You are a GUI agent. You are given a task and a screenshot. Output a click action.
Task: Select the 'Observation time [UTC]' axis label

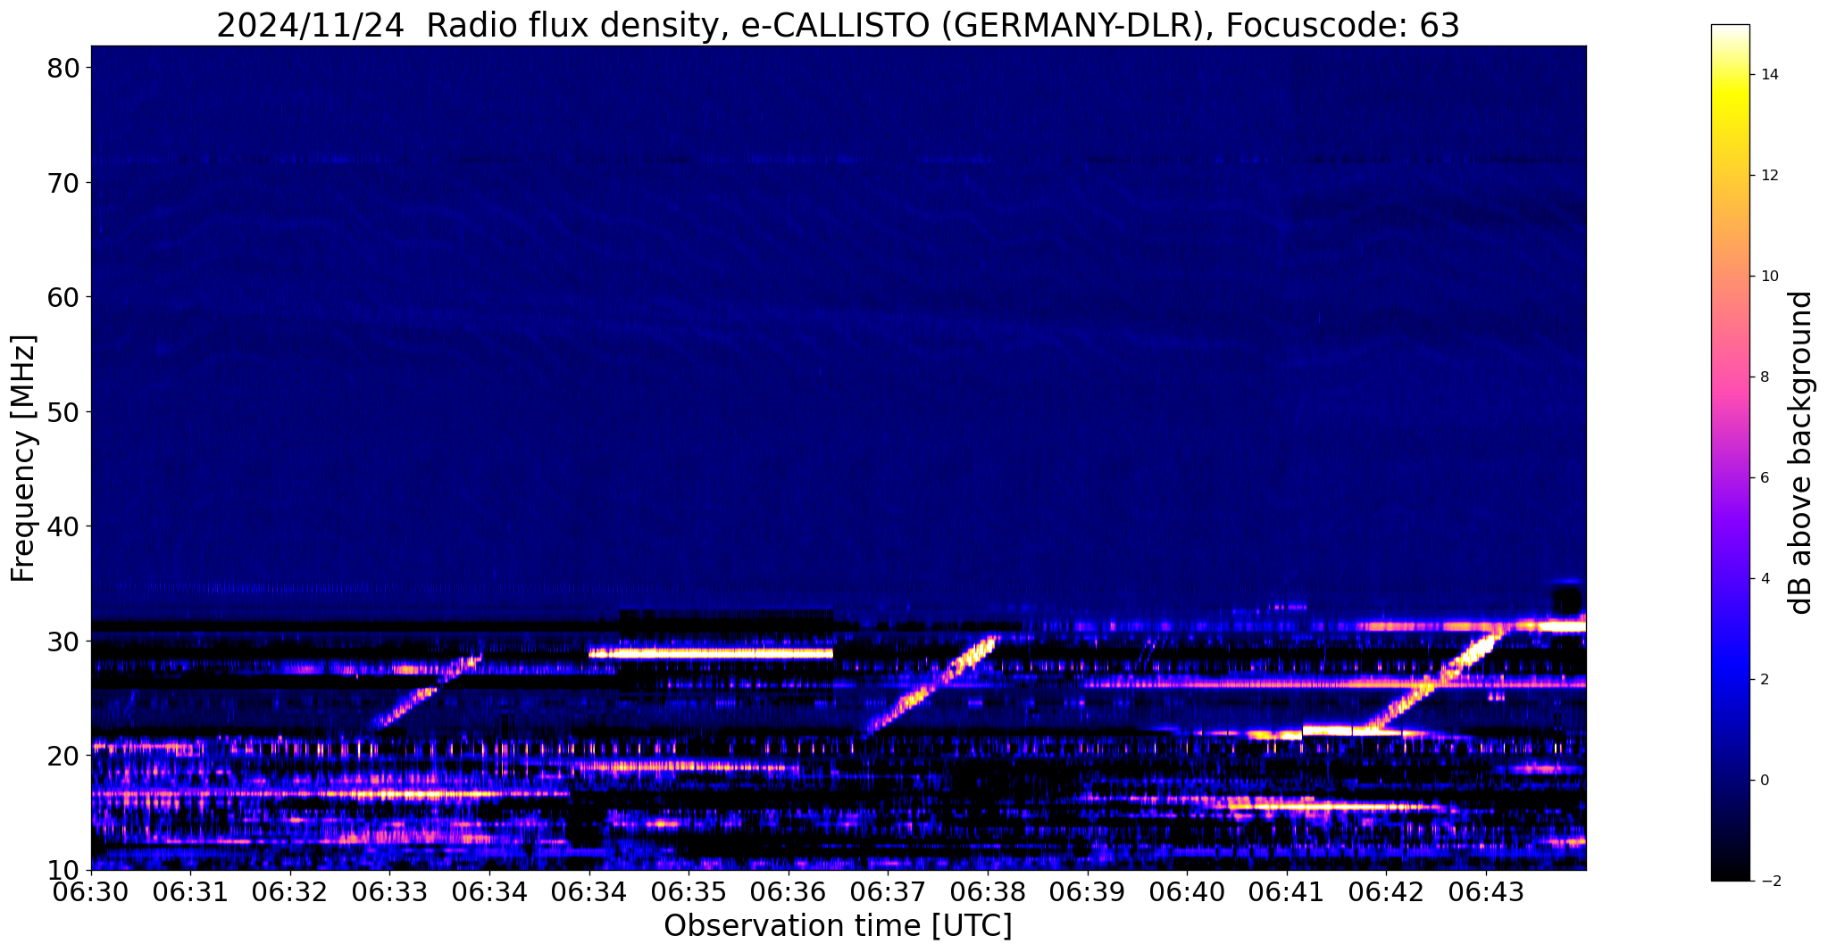tap(838, 925)
